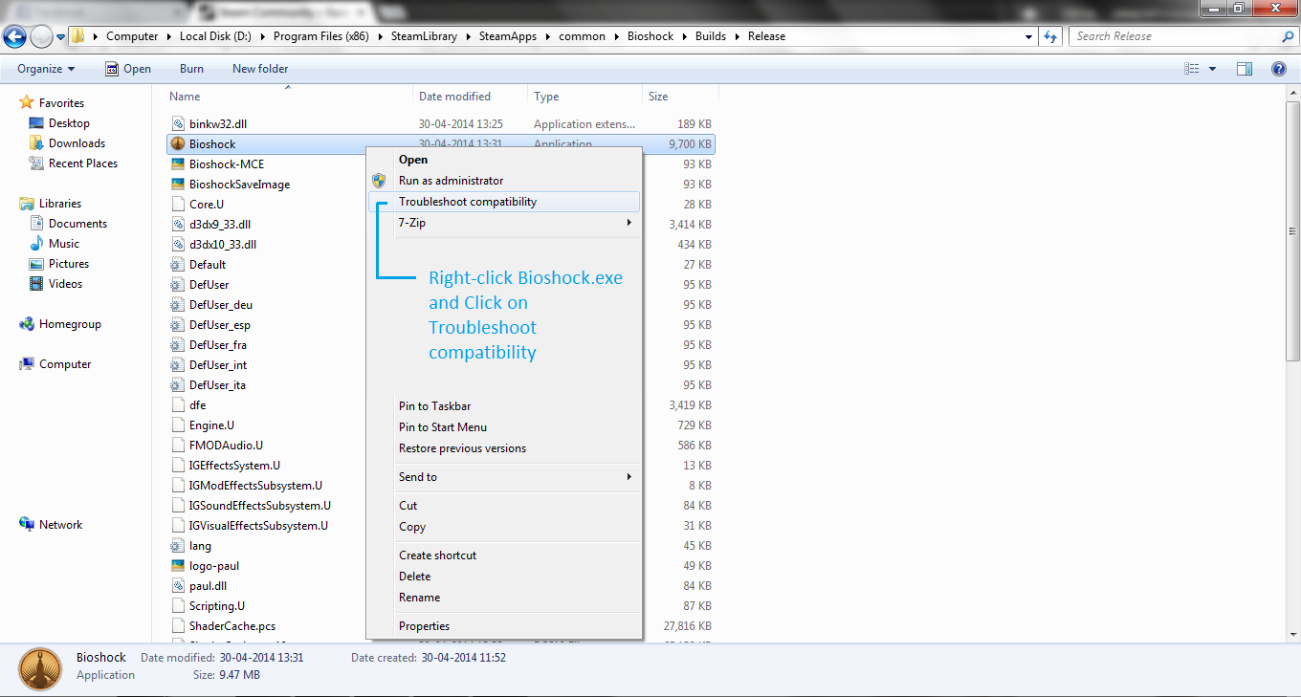
Task: Toggle the preview pane icon
Action: point(1245,69)
